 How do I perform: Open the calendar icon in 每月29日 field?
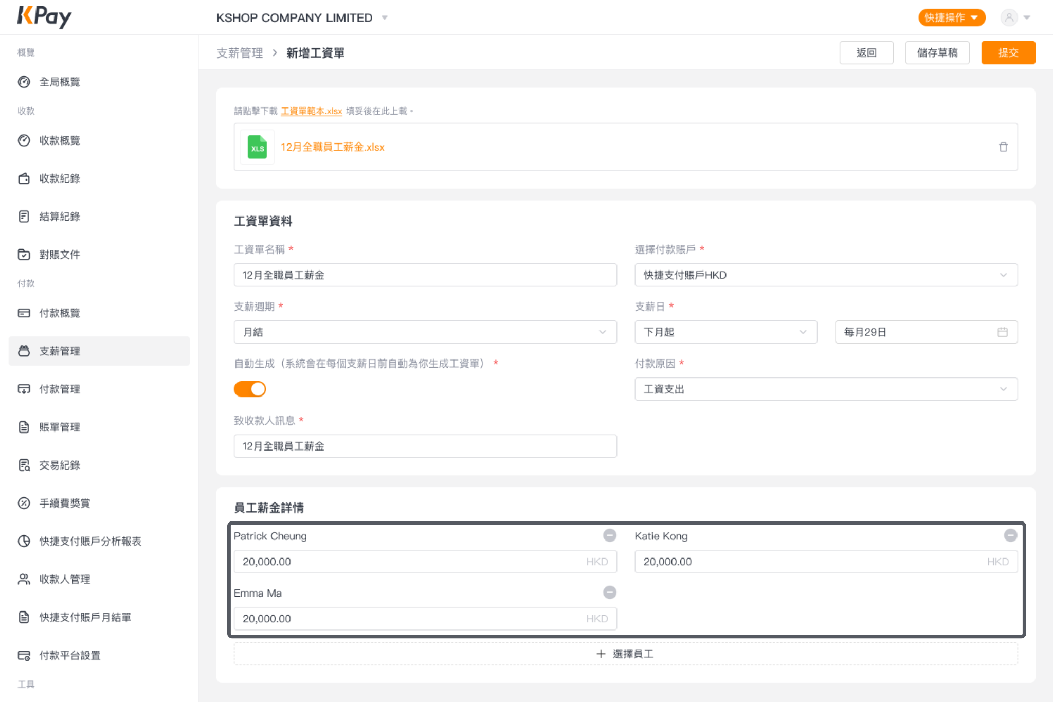tap(1002, 332)
